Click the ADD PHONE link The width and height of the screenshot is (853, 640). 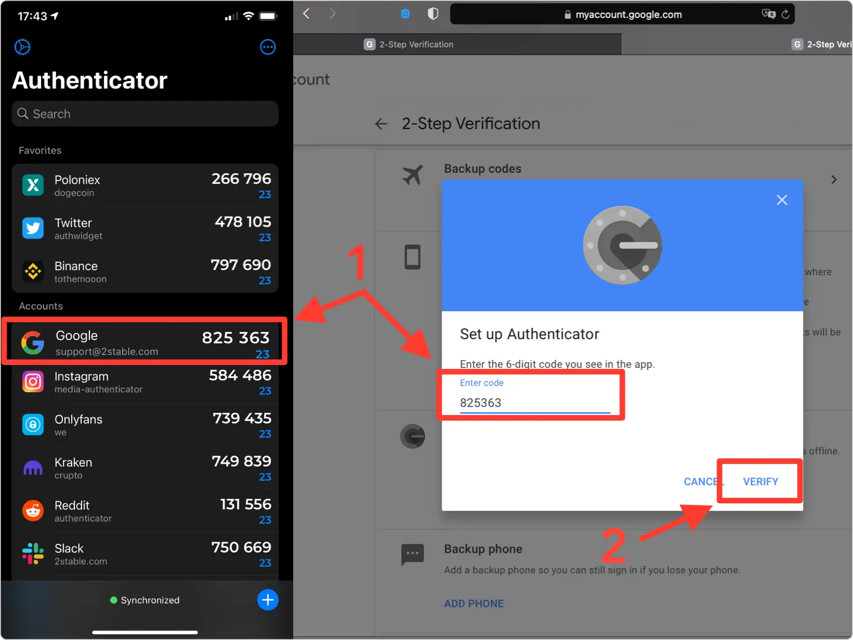[x=474, y=604]
